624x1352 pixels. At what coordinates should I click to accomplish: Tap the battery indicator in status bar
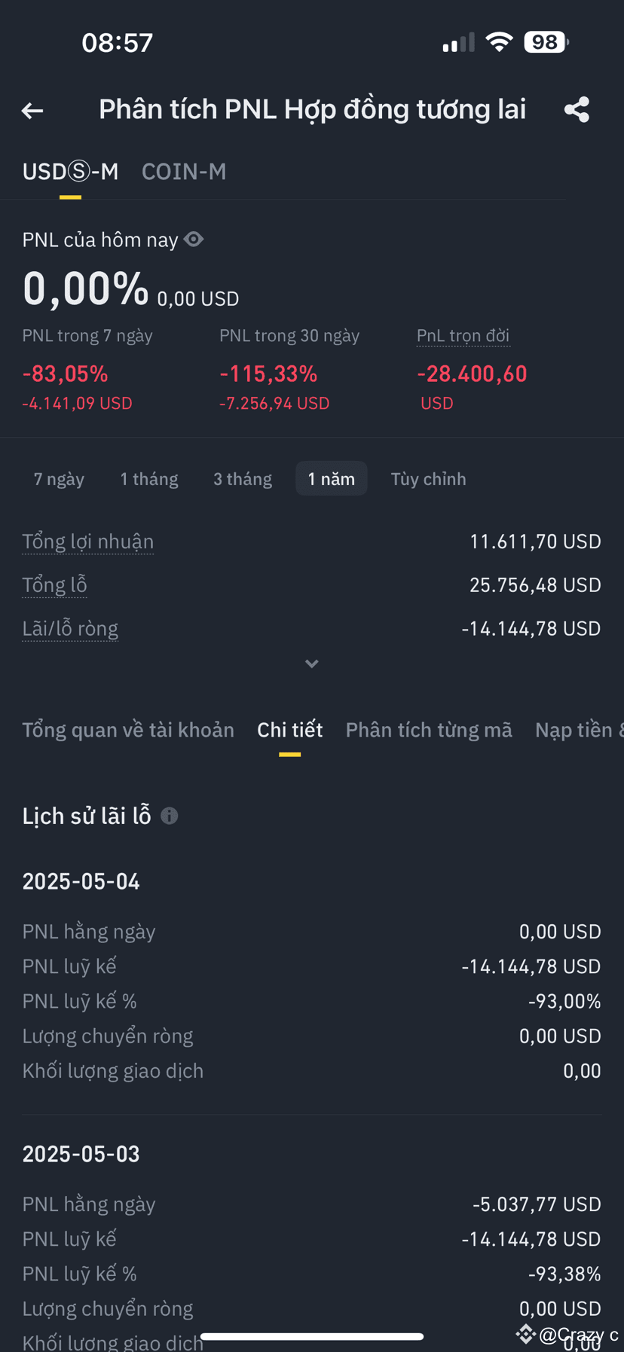[546, 42]
